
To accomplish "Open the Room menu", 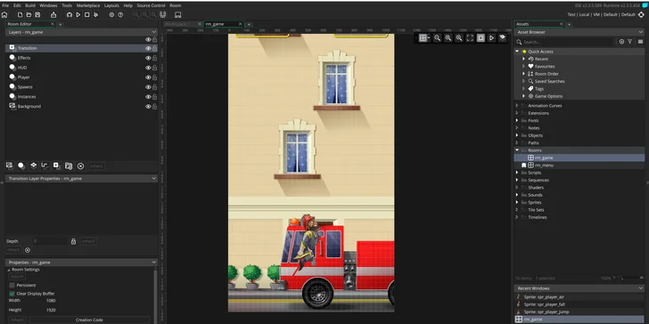I will point(175,5).
